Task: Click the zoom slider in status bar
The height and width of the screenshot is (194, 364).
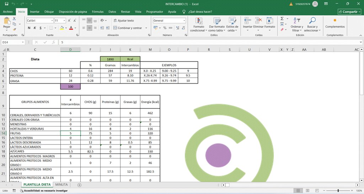Action: [x=338, y=191]
